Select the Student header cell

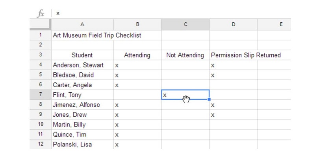click(x=82, y=55)
